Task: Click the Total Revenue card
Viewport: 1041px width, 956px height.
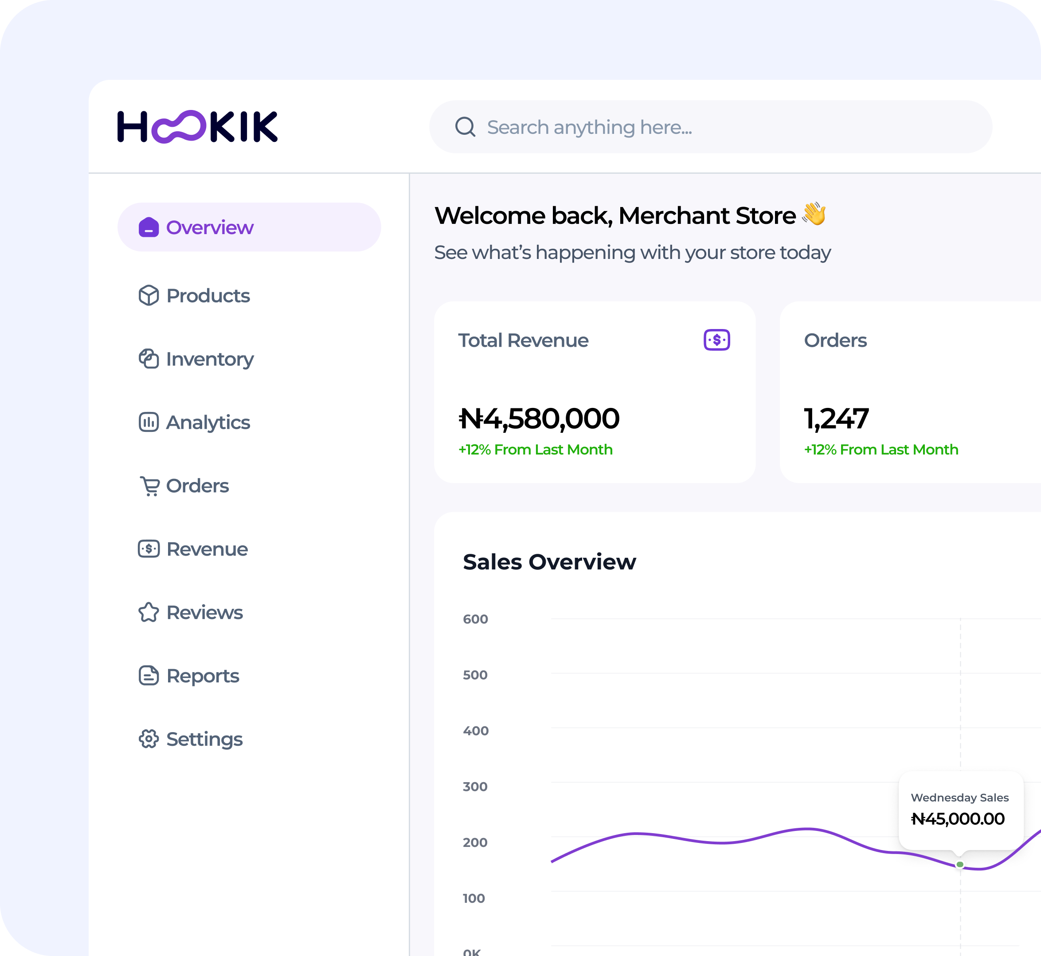Action: tap(594, 392)
